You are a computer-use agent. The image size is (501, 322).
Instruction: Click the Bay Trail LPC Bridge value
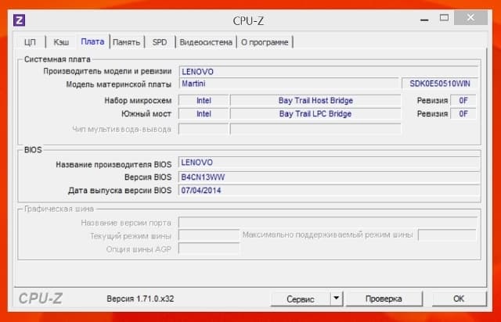point(315,114)
